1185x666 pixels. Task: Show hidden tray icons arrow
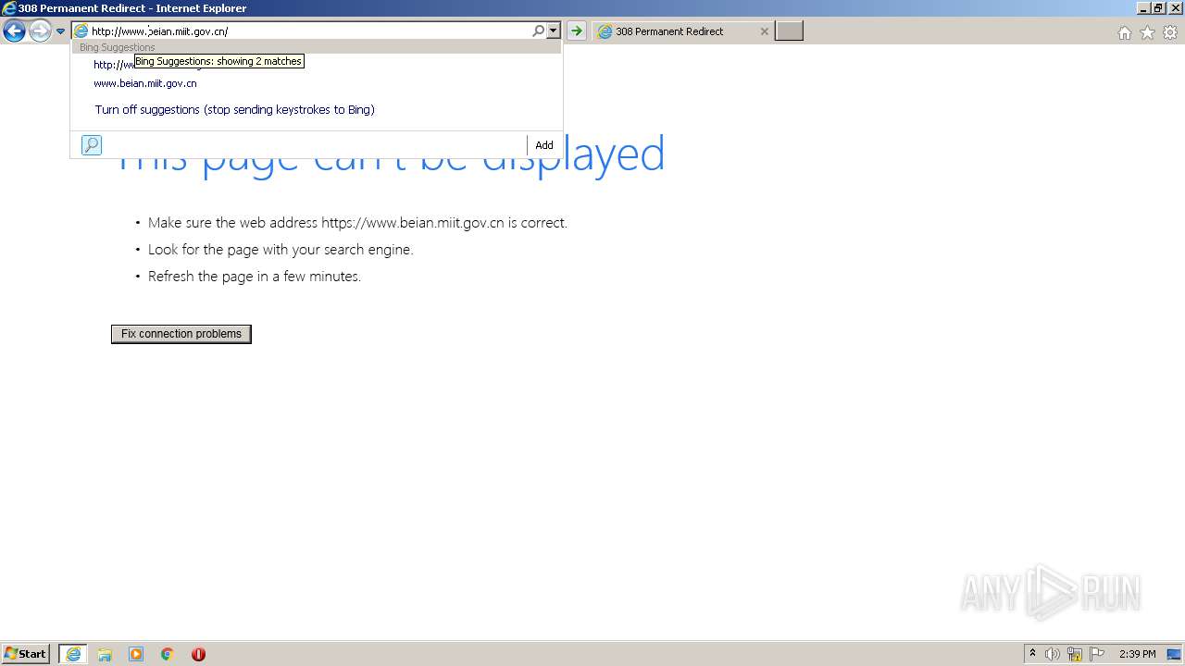1032,654
